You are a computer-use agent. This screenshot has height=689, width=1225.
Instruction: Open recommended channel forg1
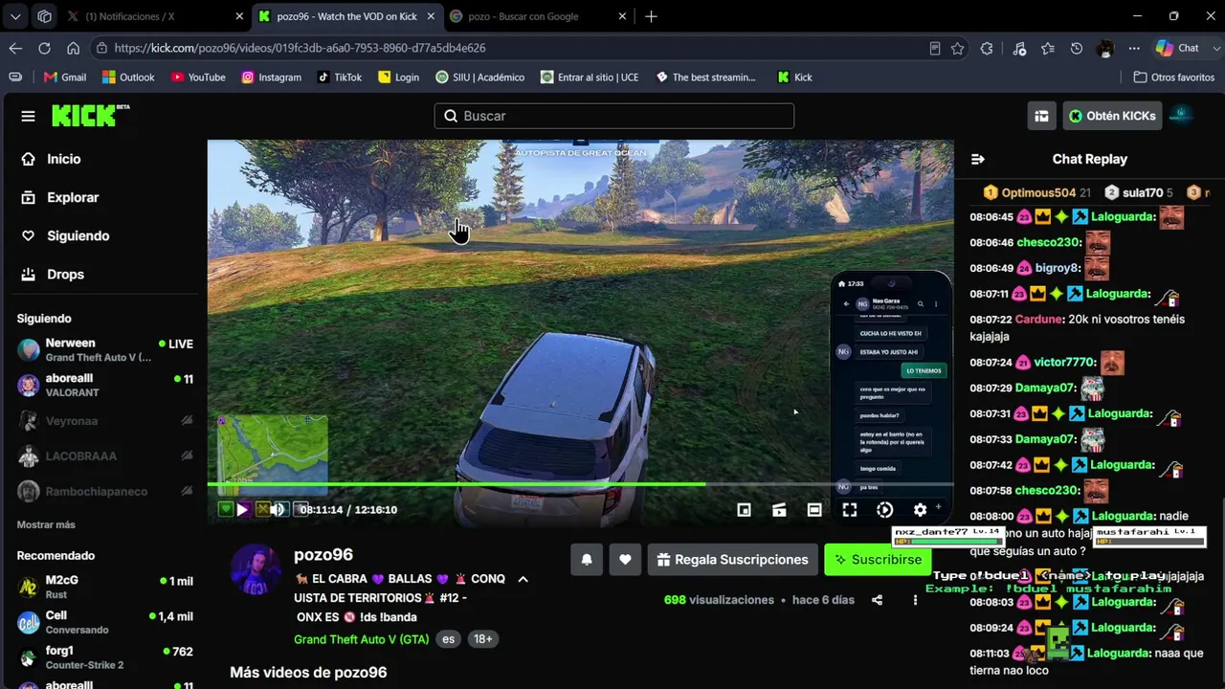105,657
